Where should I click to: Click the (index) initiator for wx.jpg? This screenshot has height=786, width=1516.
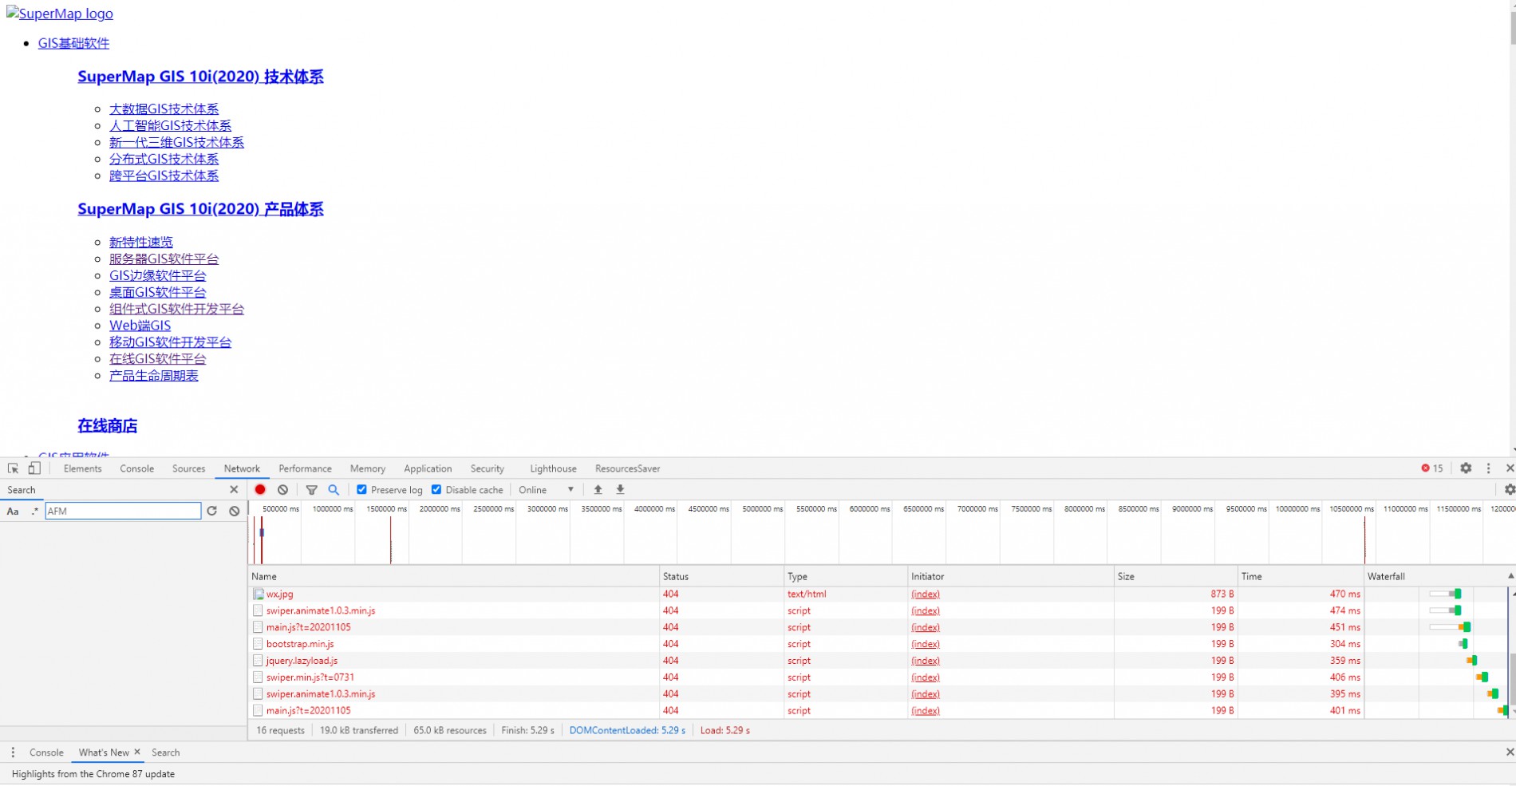tap(926, 594)
